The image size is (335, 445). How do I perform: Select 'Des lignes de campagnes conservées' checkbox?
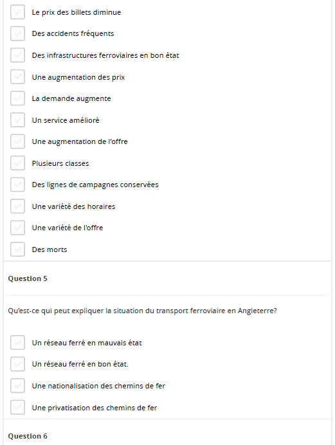point(17,185)
